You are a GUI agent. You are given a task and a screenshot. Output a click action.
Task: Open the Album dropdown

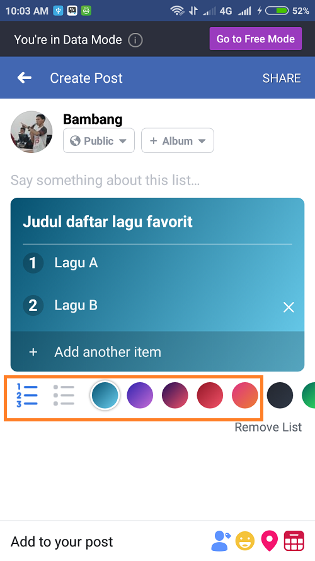point(178,141)
